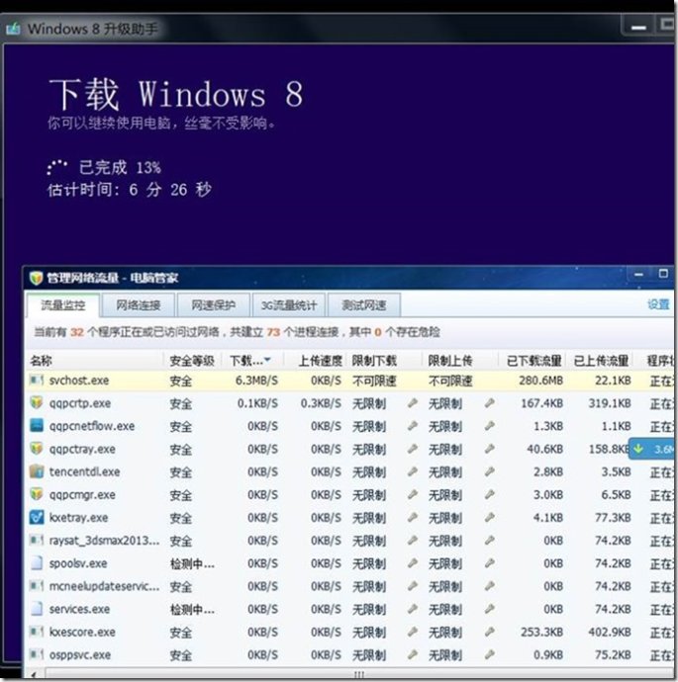Select the qqpcnetflow.exe process name
Screen dimensions: 678x682
tap(92, 426)
